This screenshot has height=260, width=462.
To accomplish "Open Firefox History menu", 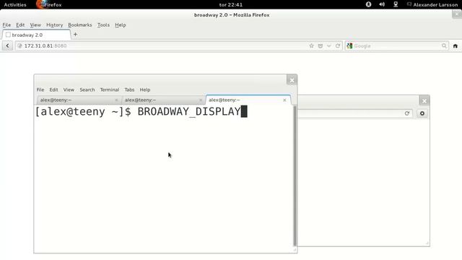I will [55, 25].
